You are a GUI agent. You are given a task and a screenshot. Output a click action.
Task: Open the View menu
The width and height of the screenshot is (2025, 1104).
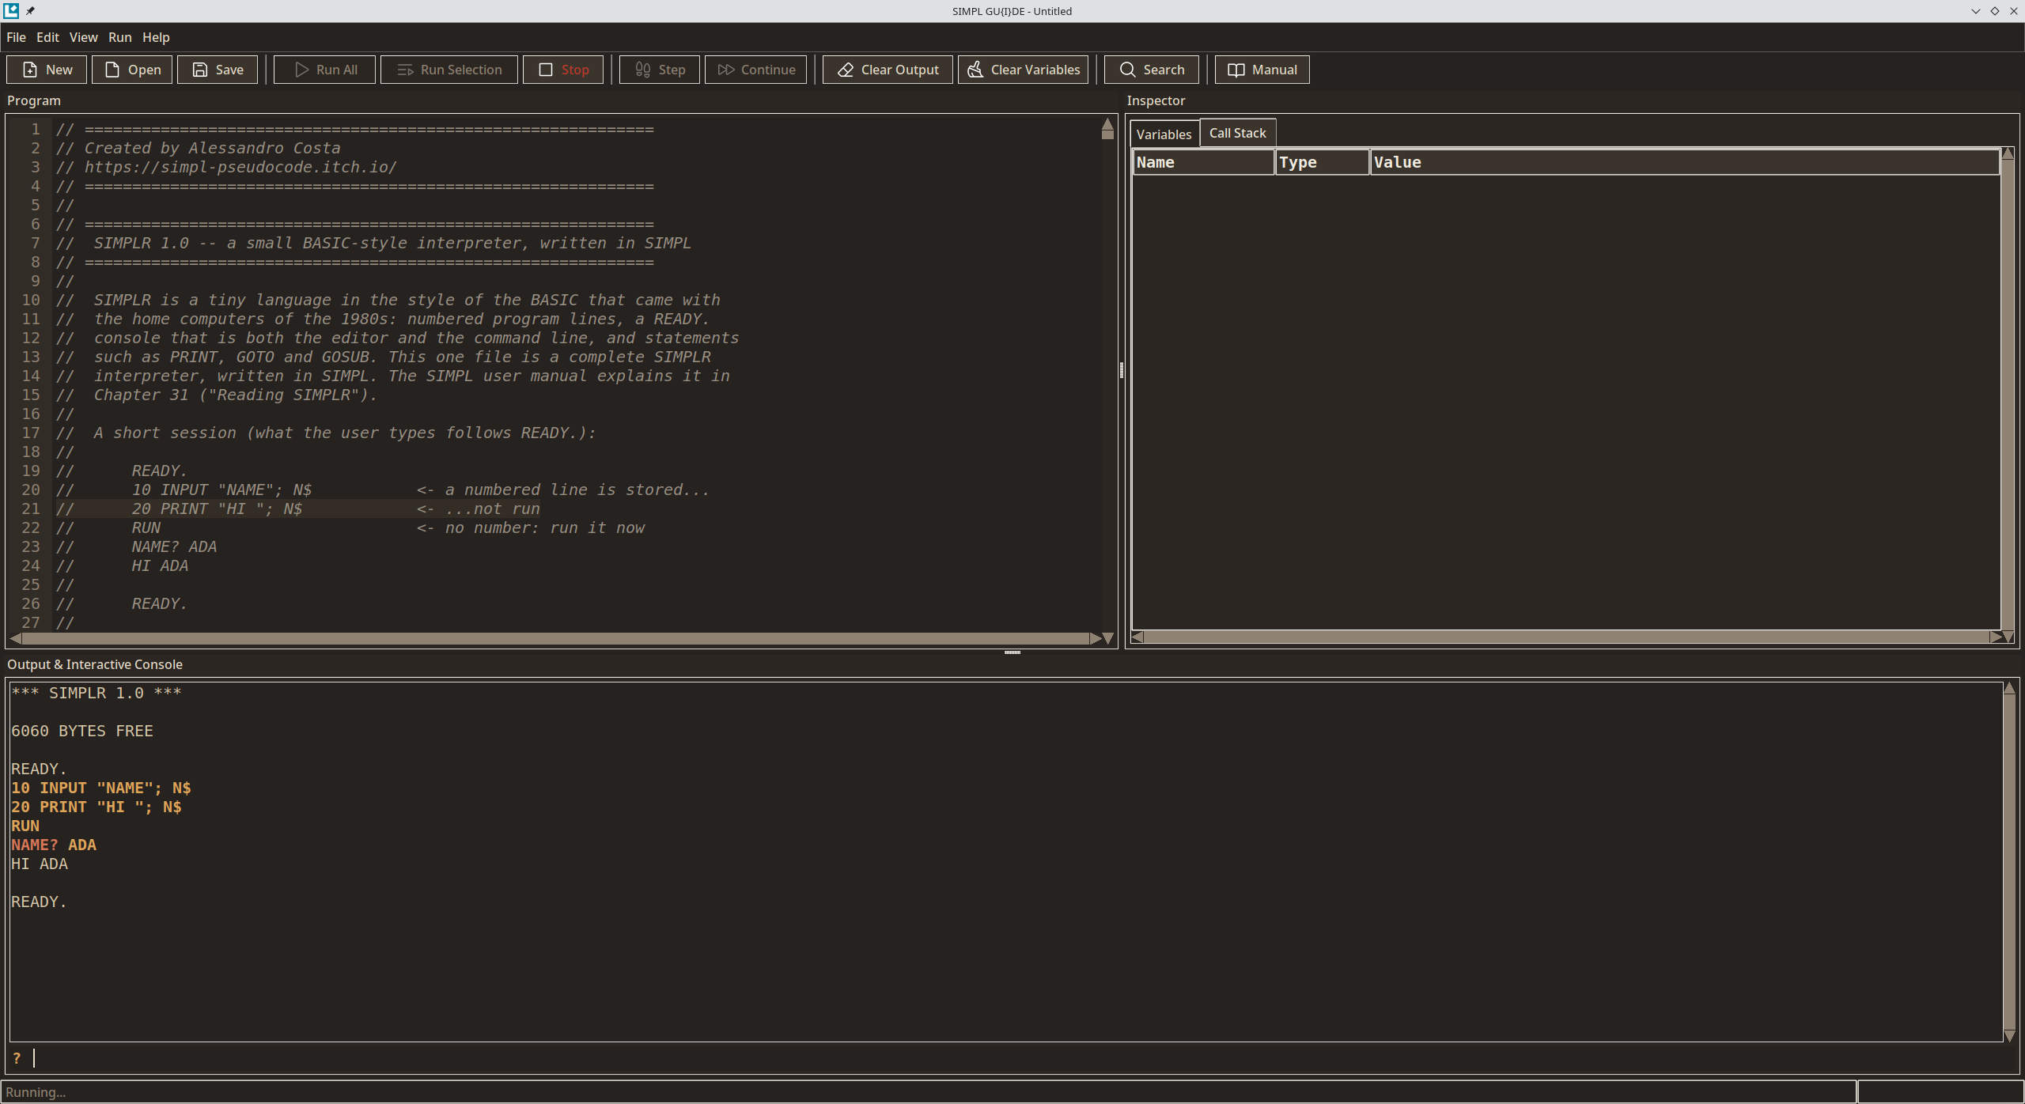tap(83, 37)
